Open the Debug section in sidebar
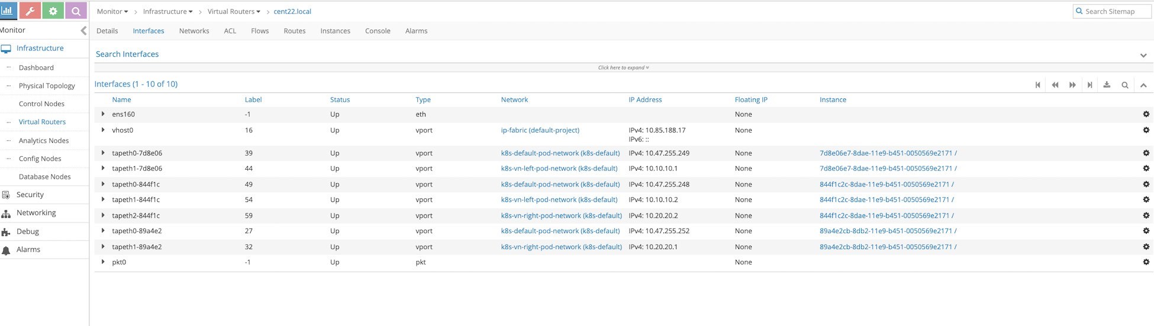Image resolution: width=1154 pixels, height=326 pixels. (x=28, y=231)
